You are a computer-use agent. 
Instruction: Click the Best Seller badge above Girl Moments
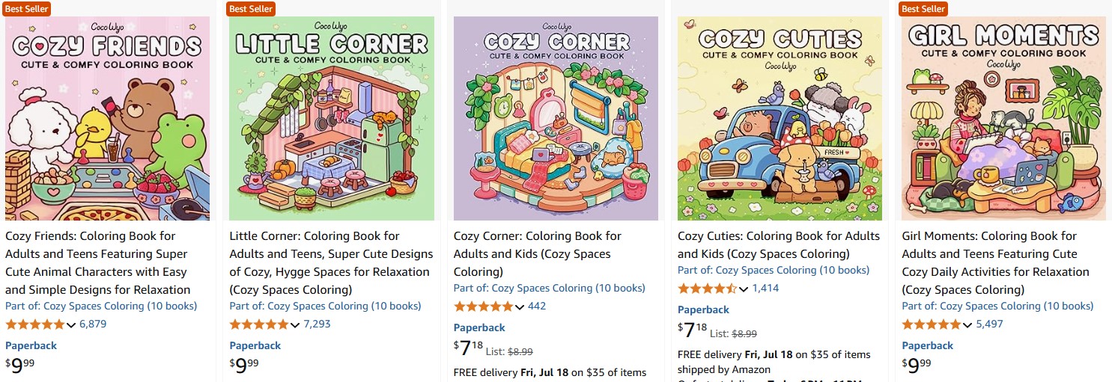click(923, 8)
